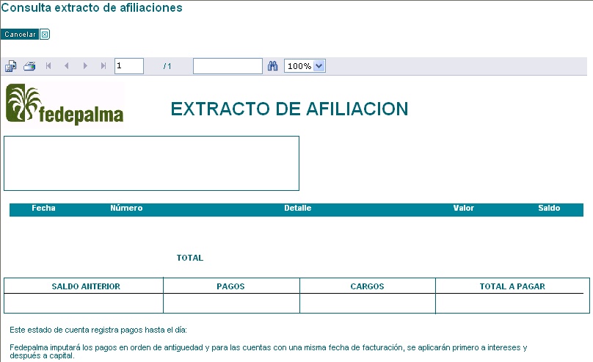Go to the next report page
This screenshot has width=593, height=362.
tap(85, 66)
